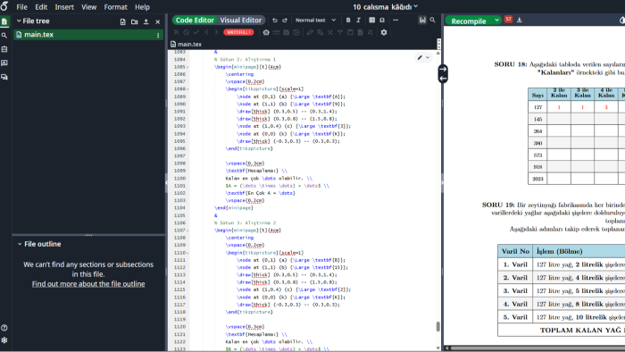Close the file tree panel
The image size is (625, 352).
click(x=158, y=21)
